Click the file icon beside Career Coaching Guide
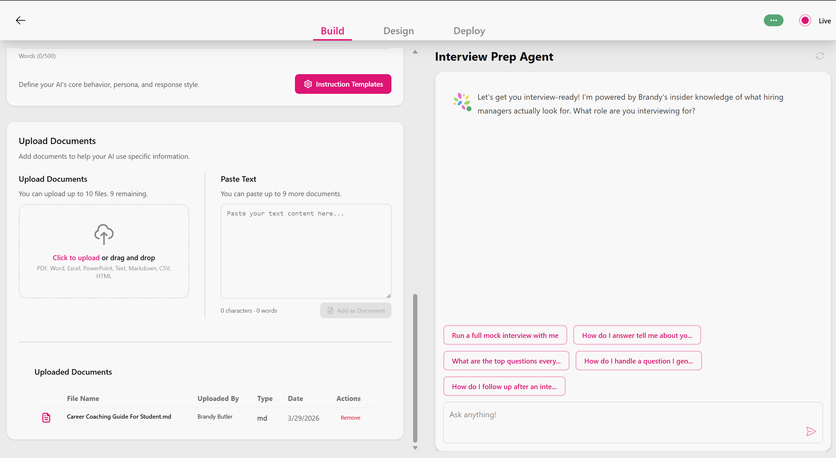The image size is (836, 458). (46, 417)
